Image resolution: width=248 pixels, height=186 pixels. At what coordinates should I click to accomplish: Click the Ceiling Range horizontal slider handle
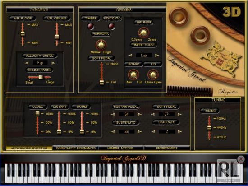(x=41, y=77)
